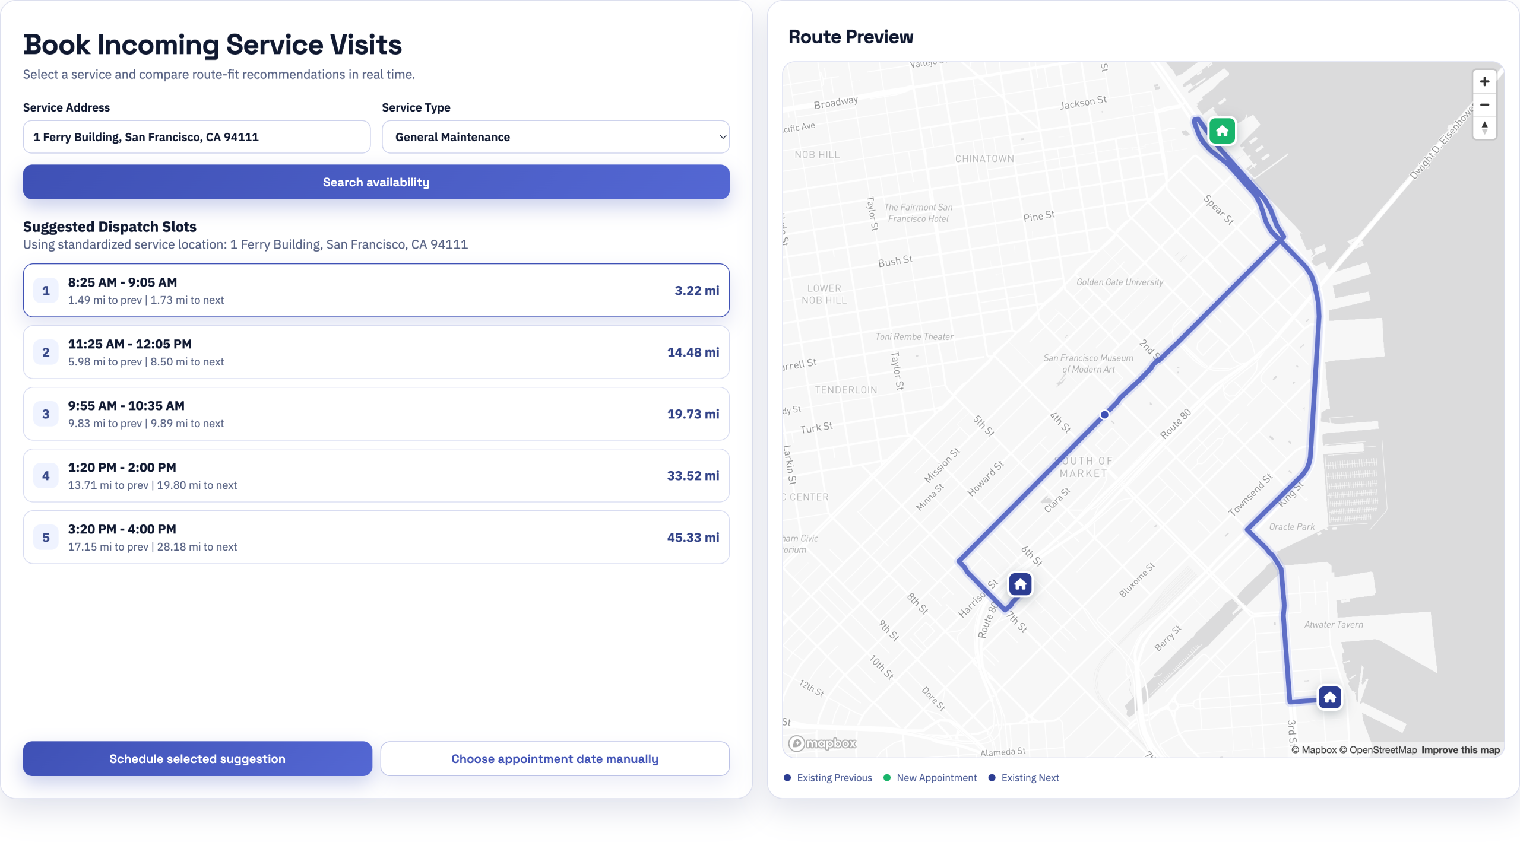Viewport: 1520px width, 852px height.
Task: Click the Service Address input field
Action: (197, 137)
